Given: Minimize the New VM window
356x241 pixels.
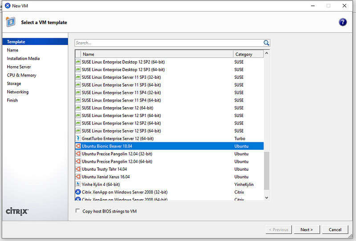Looking at the screenshot, I should pos(313,6).
